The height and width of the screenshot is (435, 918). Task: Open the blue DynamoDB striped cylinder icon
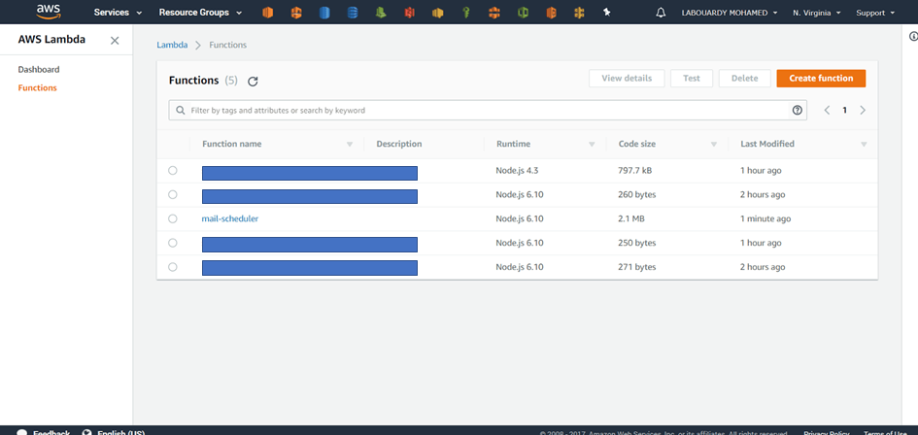coord(353,13)
